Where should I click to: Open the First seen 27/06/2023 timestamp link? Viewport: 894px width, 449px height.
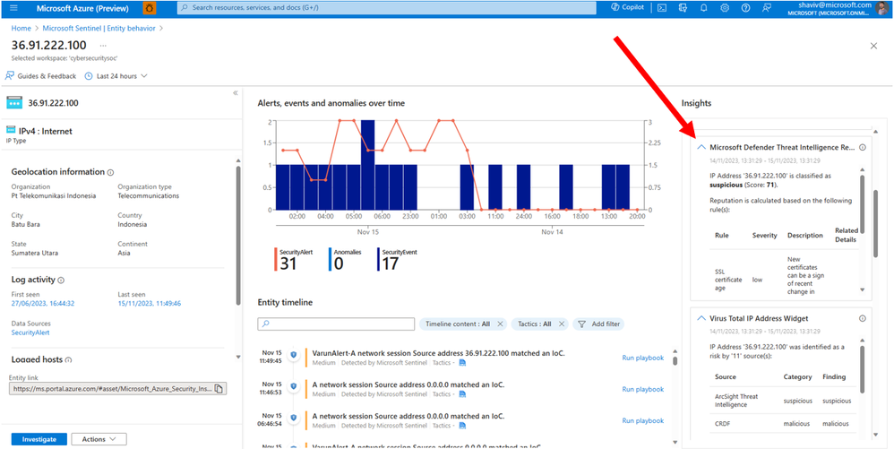43,304
